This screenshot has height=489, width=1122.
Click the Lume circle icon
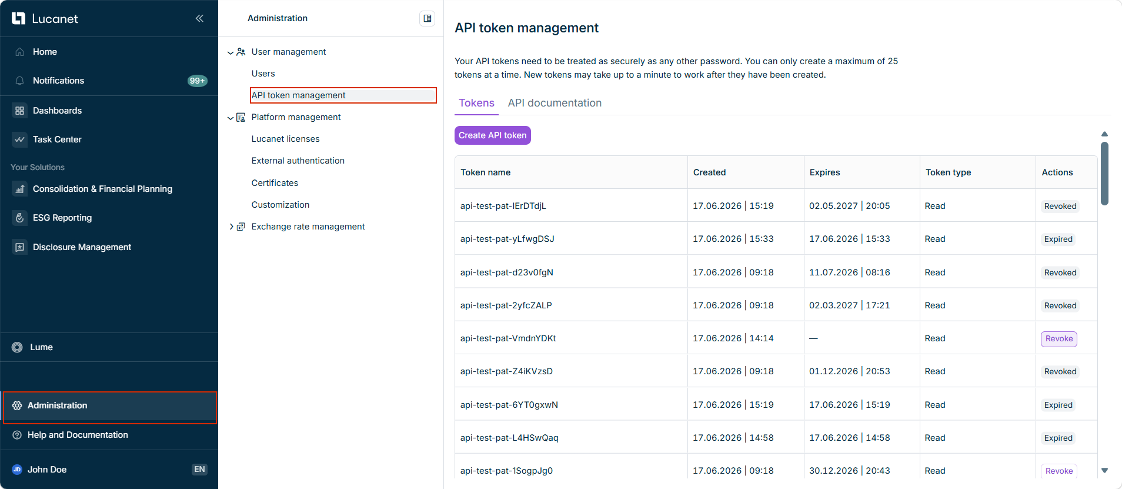[x=17, y=347]
